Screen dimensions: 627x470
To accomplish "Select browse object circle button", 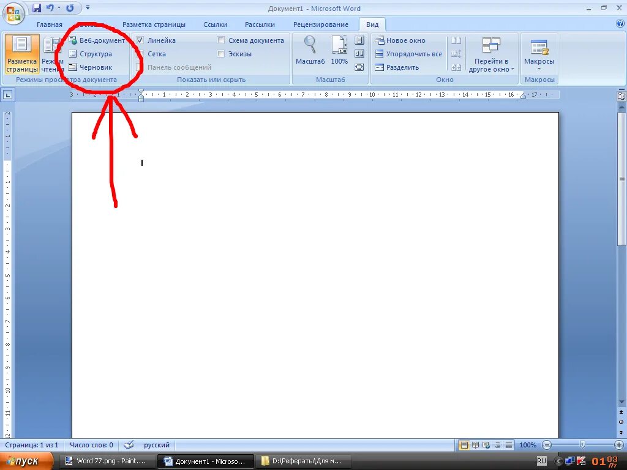I will pos(621,422).
